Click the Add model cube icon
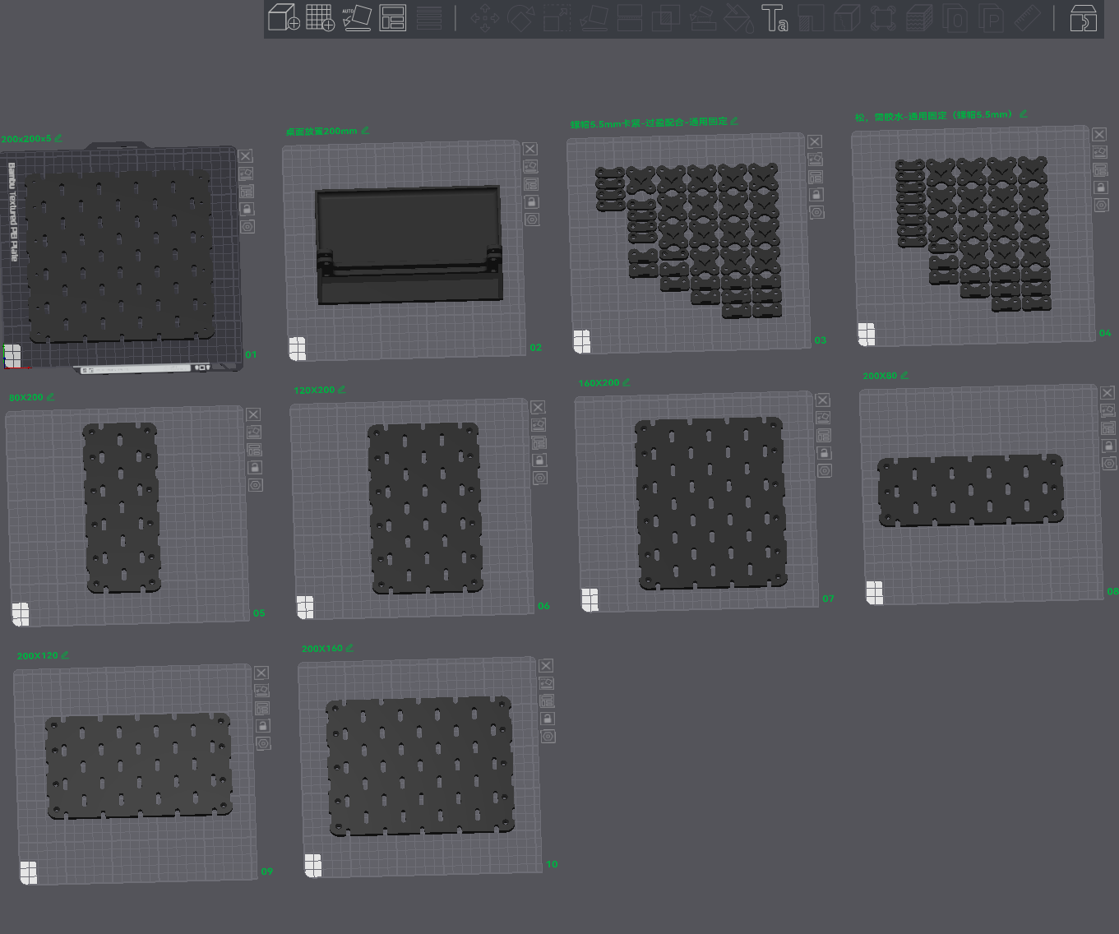1119x934 pixels. click(284, 17)
